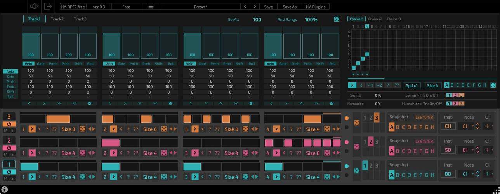Click the Save As button
500x194 pixels.
(x=289, y=7)
